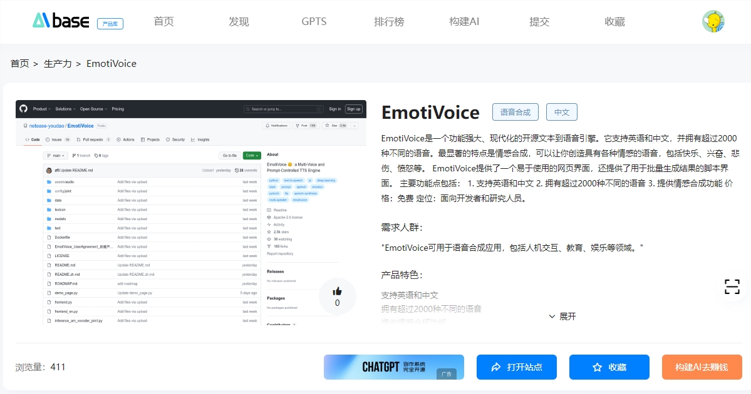This screenshot has height=394, width=751.
Task: Click the blue 收藏 favorite button
Action: [609, 367]
